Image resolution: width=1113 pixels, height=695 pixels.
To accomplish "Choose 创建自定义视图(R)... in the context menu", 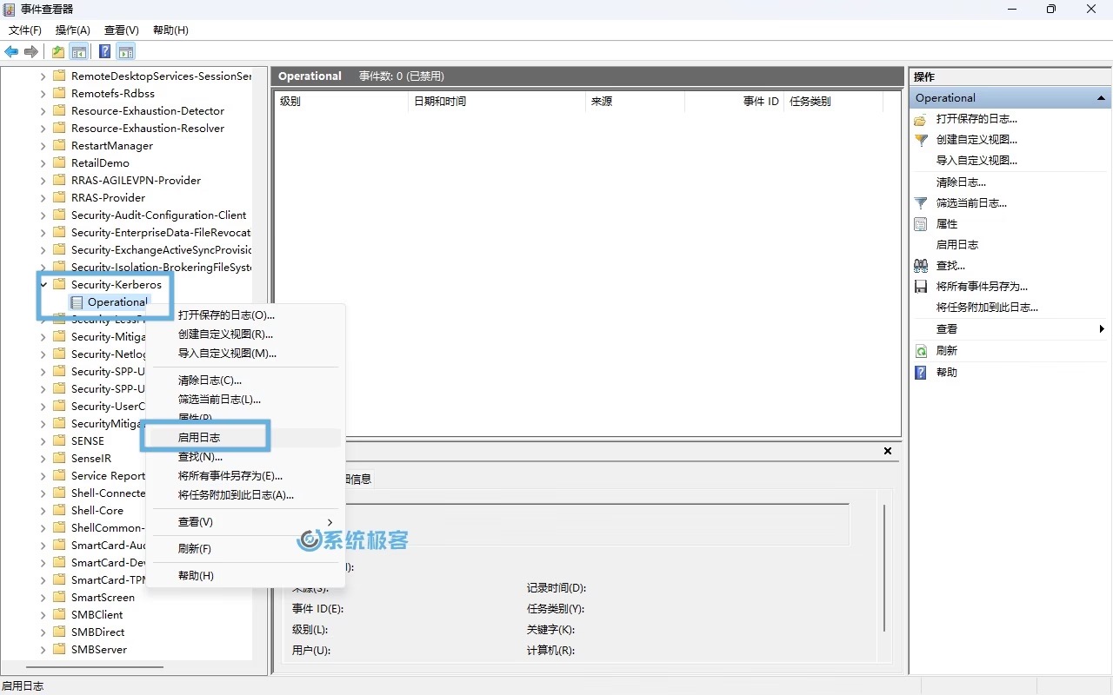I will click(243, 334).
